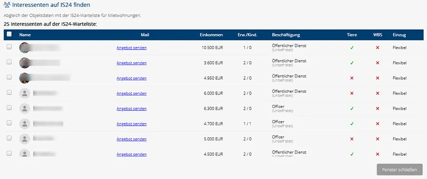Viewport: 427px width, 179px height.
Task: Click 'Officer' in the 6.300 EUR row
Action: [278, 107]
